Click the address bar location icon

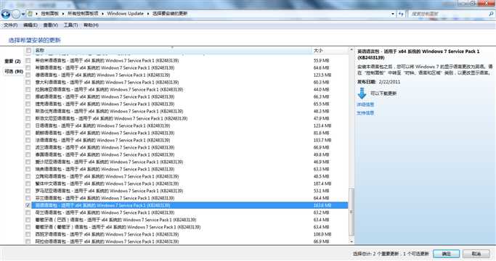coord(30,14)
